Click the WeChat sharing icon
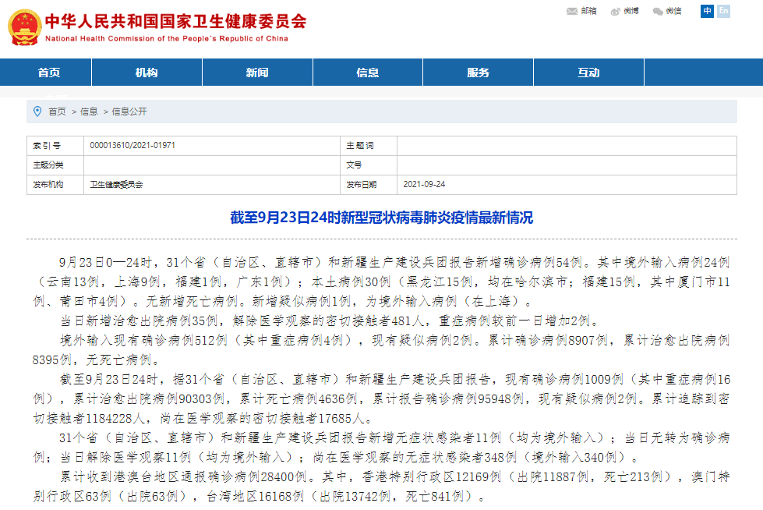The width and height of the screenshot is (763, 510). tap(666, 11)
